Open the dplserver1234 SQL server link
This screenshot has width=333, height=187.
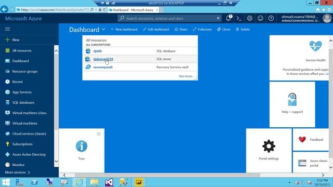pos(103,59)
